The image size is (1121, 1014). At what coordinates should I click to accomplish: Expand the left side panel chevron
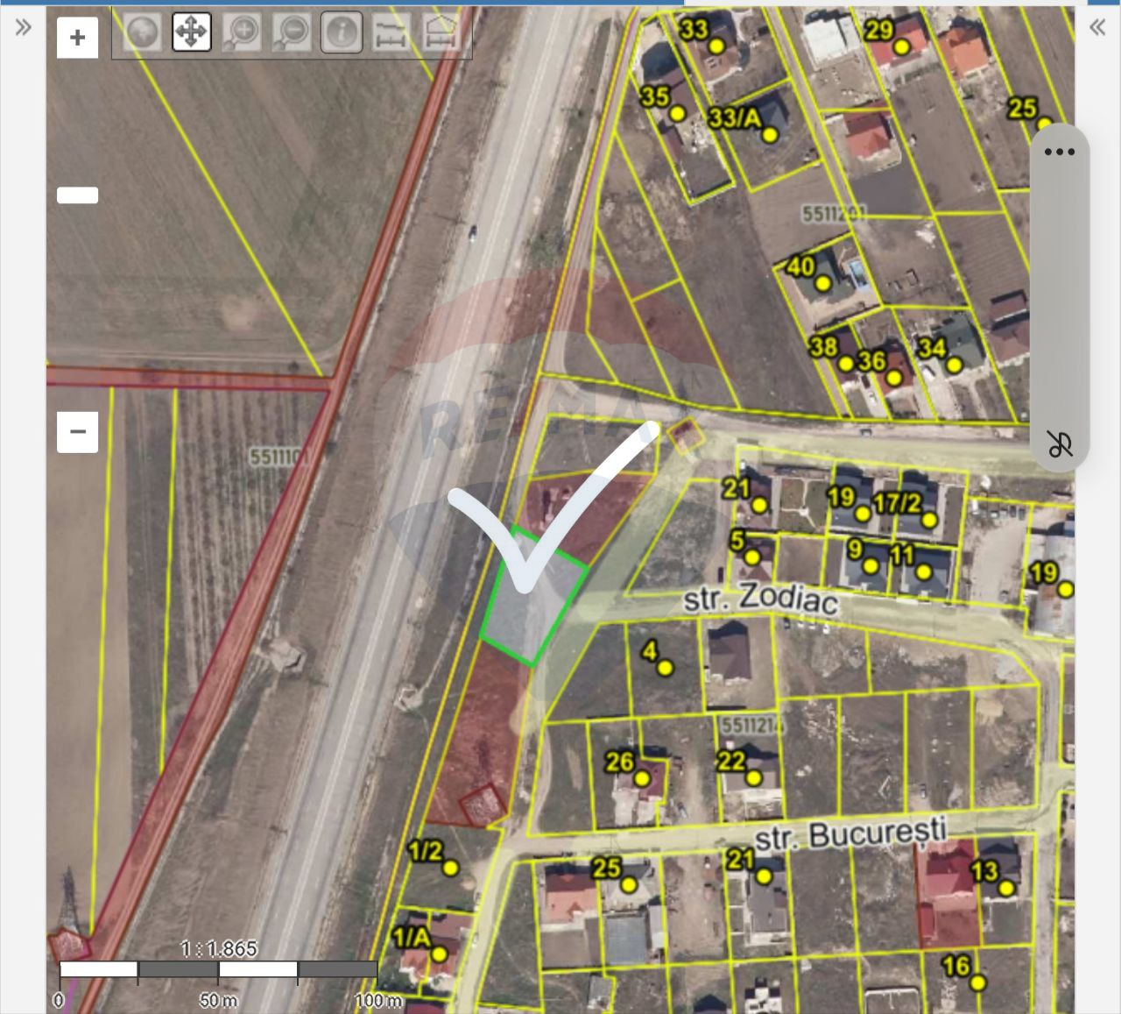23,27
